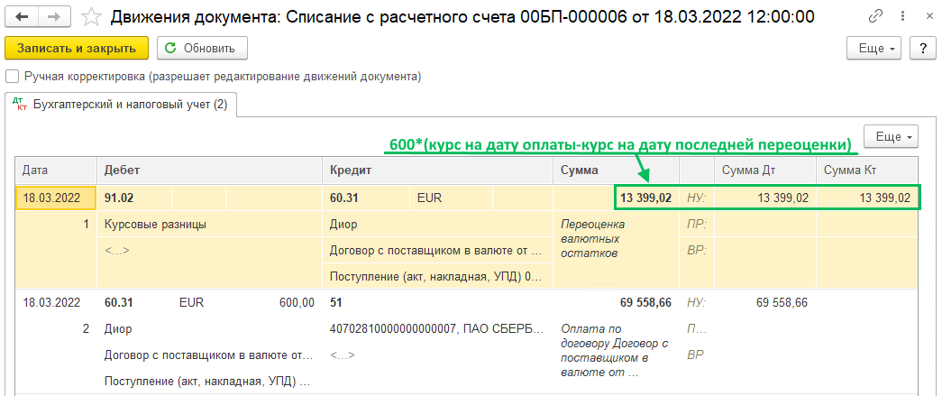Enable the Ручная корректировка checkbox

click(13, 77)
